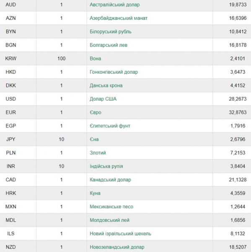This screenshot has height=252, width=251.
Task: Open the Болгарський лев link
Action: pyautogui.click(x=109, y=45)
